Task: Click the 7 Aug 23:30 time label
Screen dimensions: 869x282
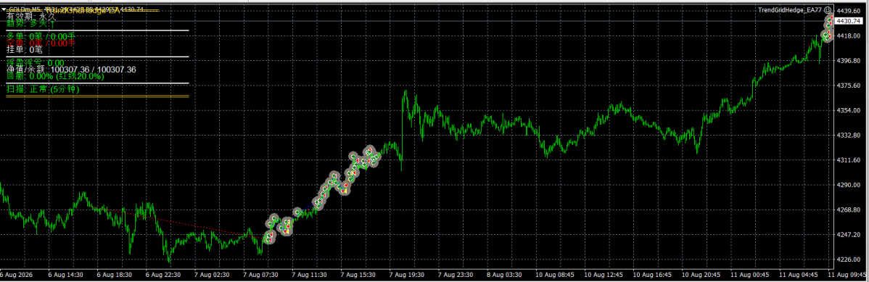Action: pos(456,275)
